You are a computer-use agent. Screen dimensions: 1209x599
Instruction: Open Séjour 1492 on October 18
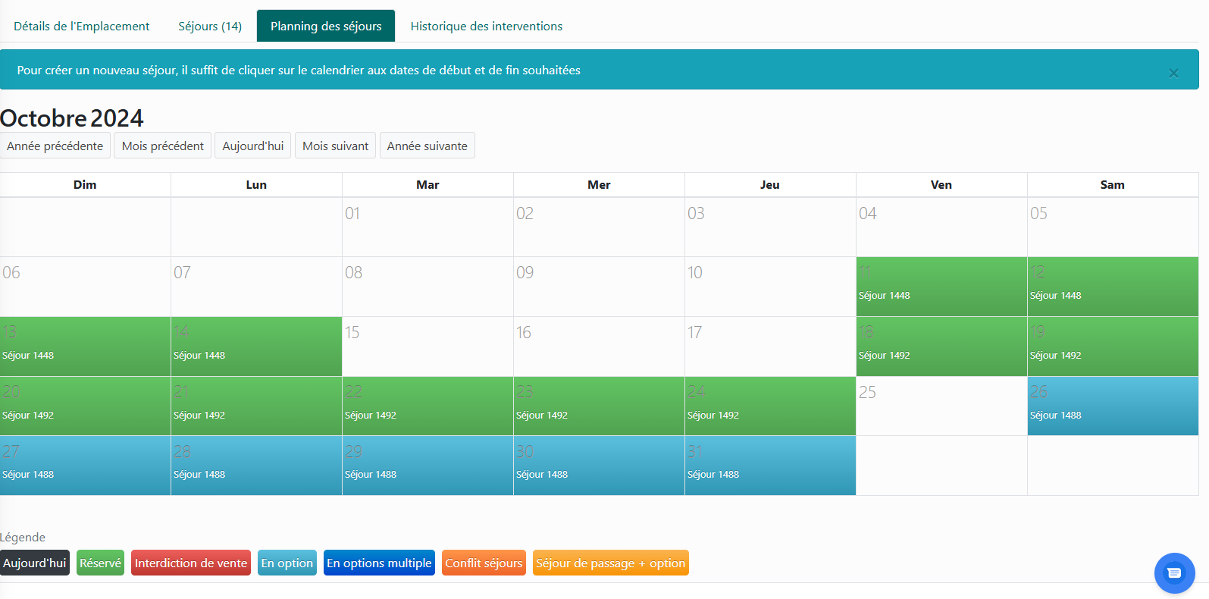click(x=884, y=355)
